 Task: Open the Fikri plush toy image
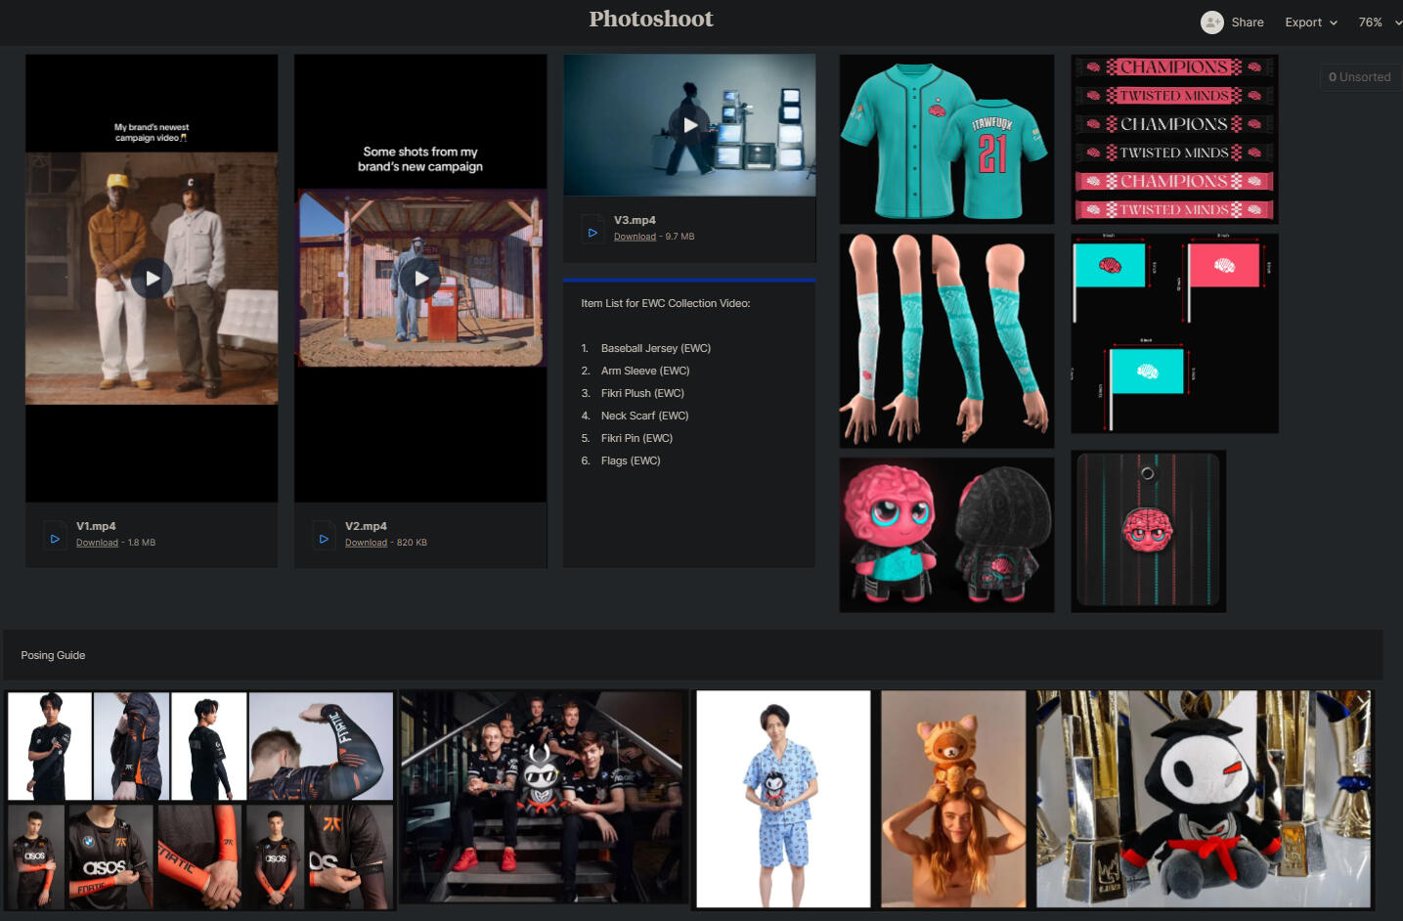(946, 535)
